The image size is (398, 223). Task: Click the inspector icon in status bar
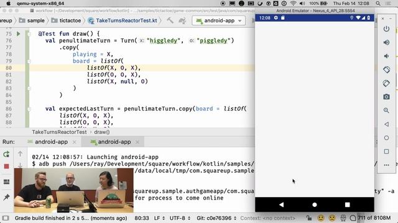point(343,218)
